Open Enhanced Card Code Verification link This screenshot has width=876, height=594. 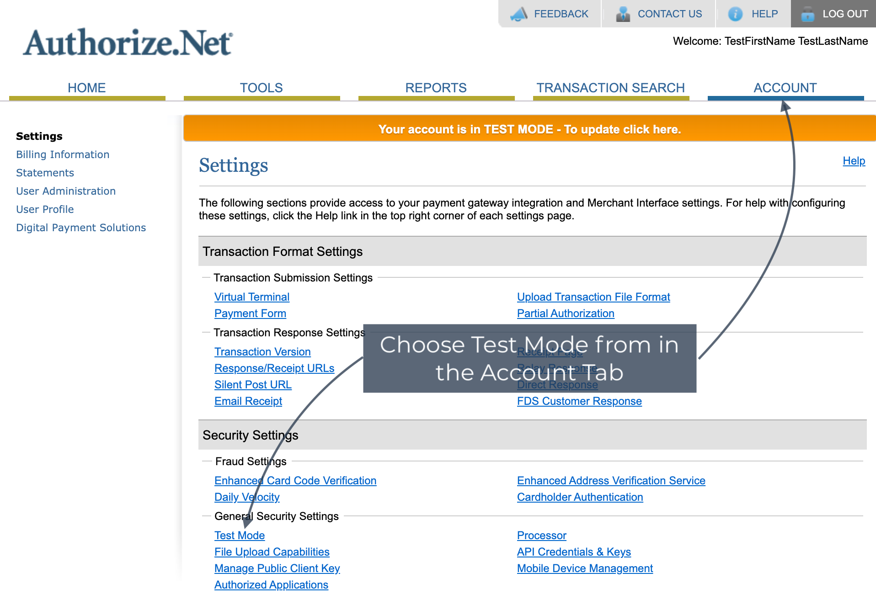(295, 481)
